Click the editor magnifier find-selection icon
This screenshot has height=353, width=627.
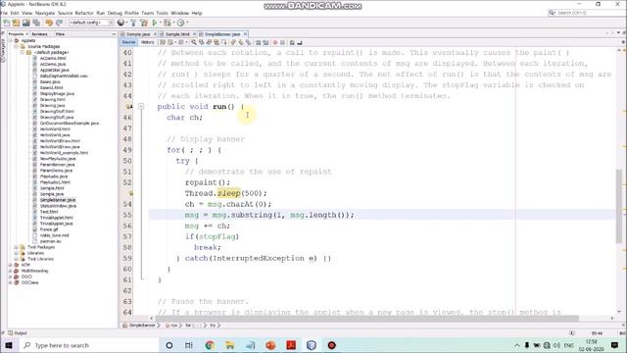coord(194,42)
